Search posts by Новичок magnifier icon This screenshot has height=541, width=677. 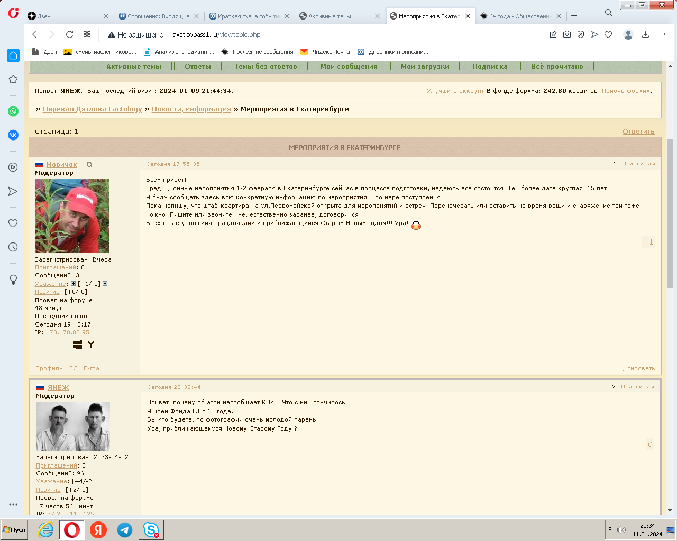pos(89,165)
